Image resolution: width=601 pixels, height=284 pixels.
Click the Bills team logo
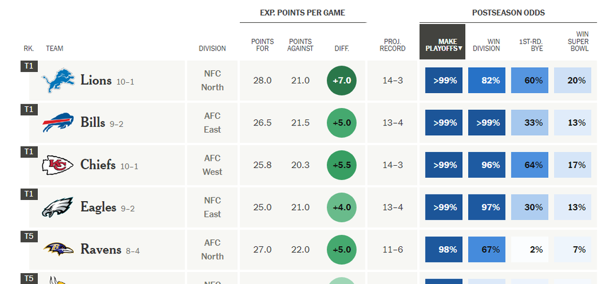pyautogui.click(x=57, y=123)
